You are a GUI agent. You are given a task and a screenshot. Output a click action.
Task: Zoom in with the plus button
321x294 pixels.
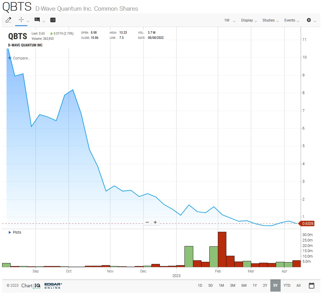tap(155, 222)
